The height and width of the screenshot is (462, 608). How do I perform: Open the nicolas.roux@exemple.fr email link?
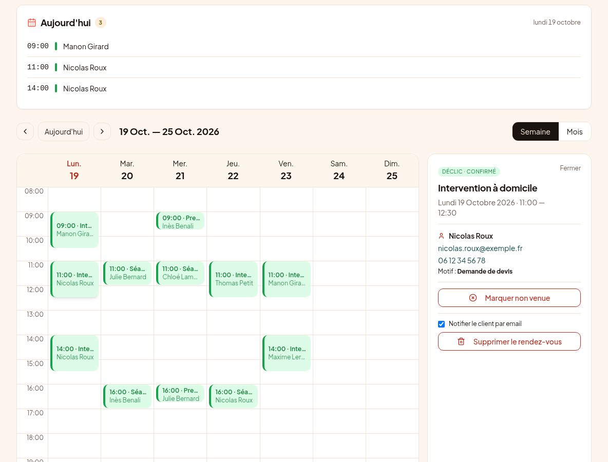coord(480,248)
